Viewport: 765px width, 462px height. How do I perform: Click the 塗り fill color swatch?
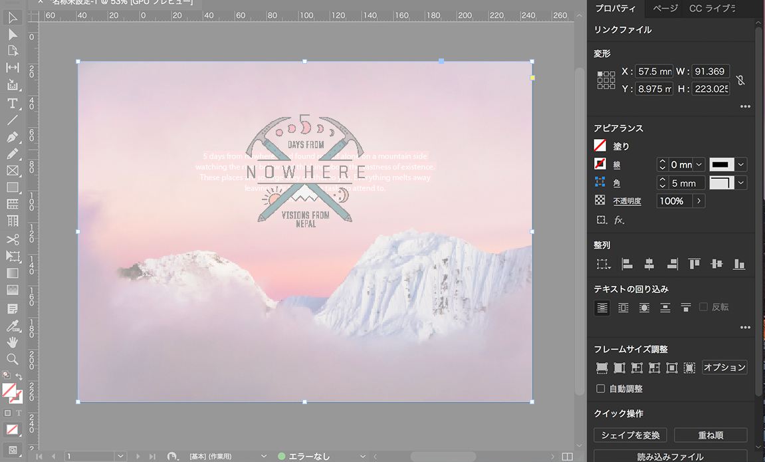[x=601, y=146]
